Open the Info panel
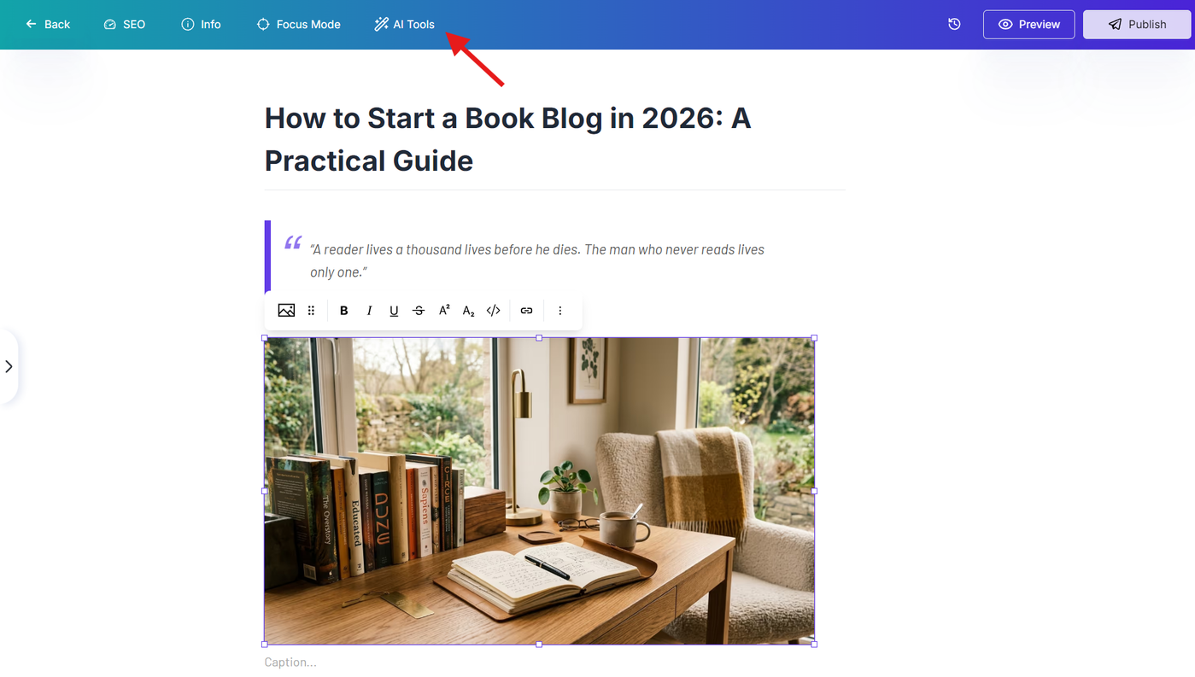The height and width of the screenshot is (677, 1195). [x=201, y=24]
